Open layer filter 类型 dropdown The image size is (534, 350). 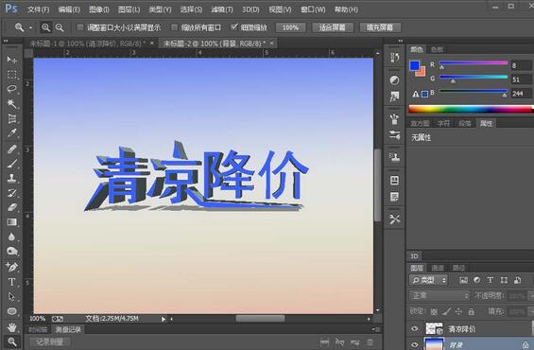click(x=428, y=280)
